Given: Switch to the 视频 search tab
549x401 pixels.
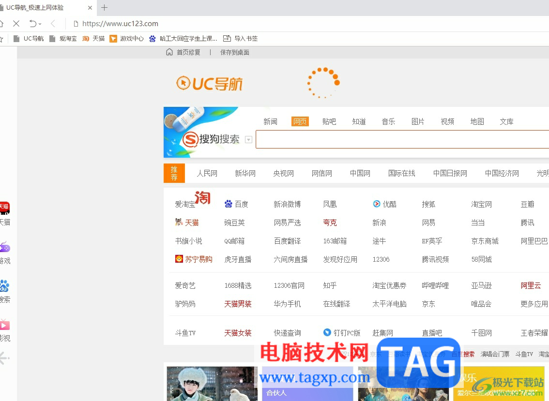Looking at the screenshot, I should [447, 121].
